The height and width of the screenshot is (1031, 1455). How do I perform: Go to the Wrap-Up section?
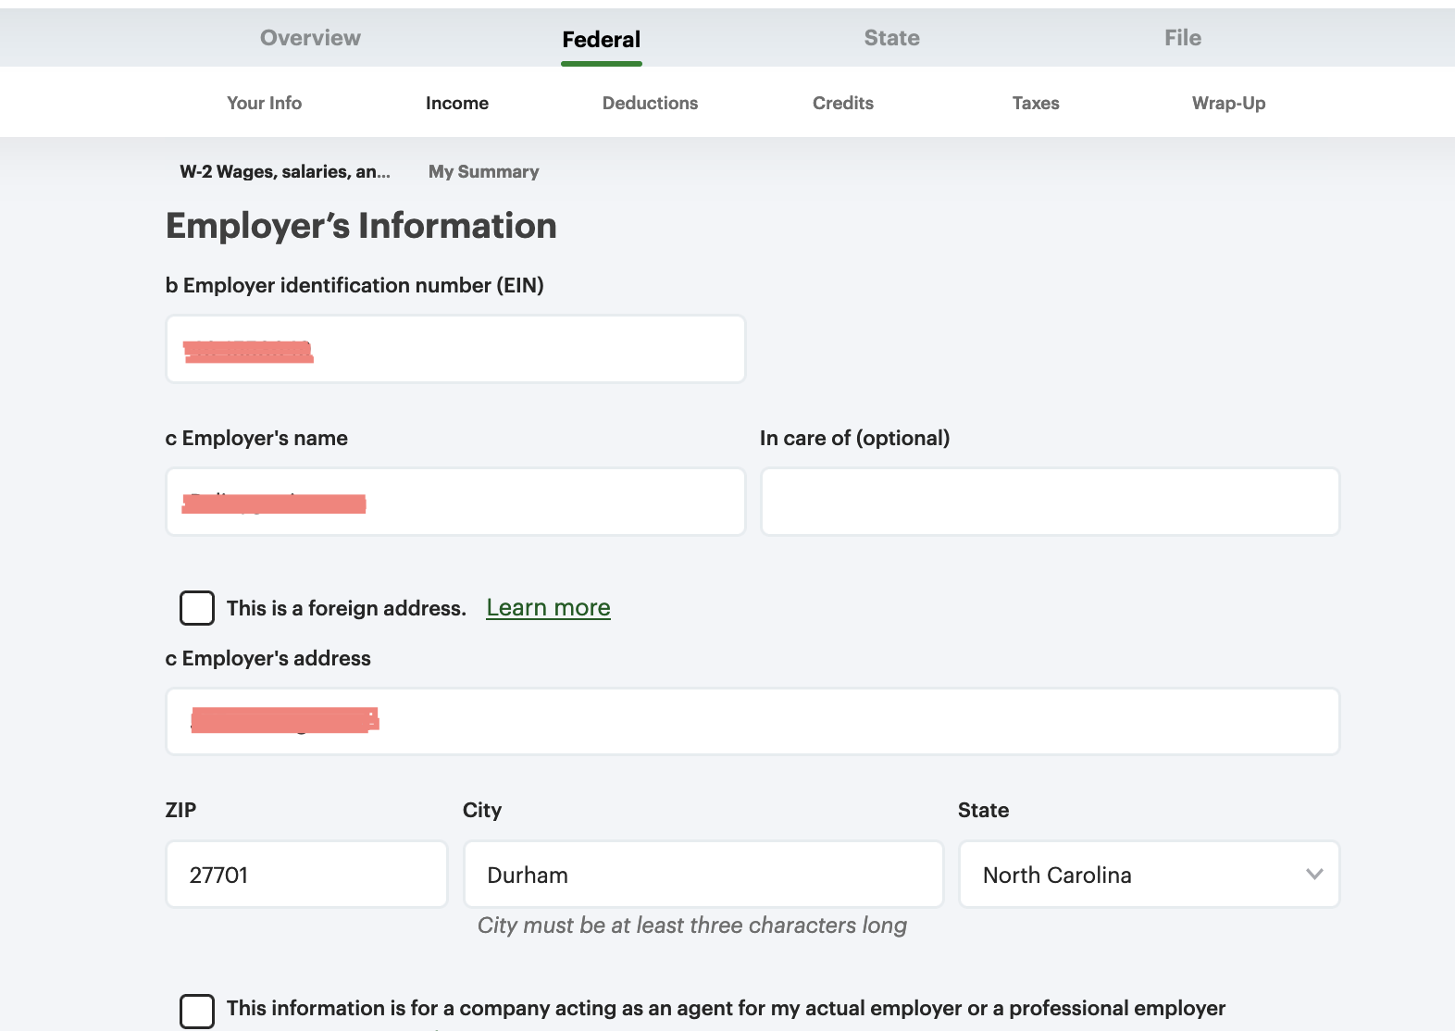pyautogui.click(x=1227, y=103)
